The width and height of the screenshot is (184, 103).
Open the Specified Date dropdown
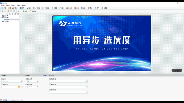[x=87, y=92]
